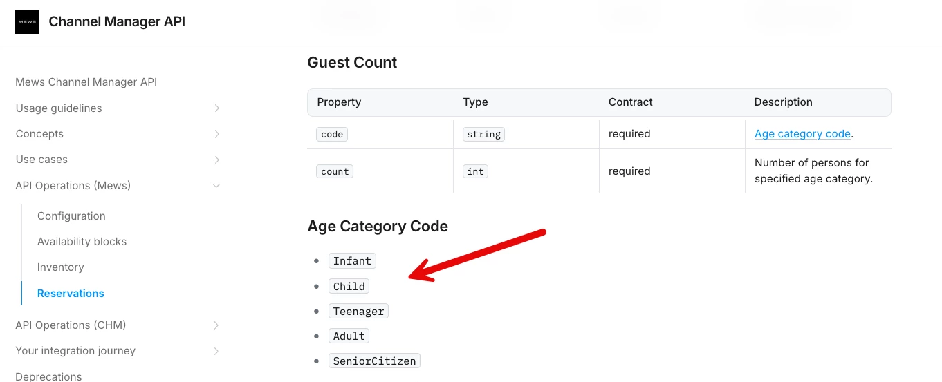Click the Guest Count heading
This screenshot has height=382, width=942.
pos(352,63)
